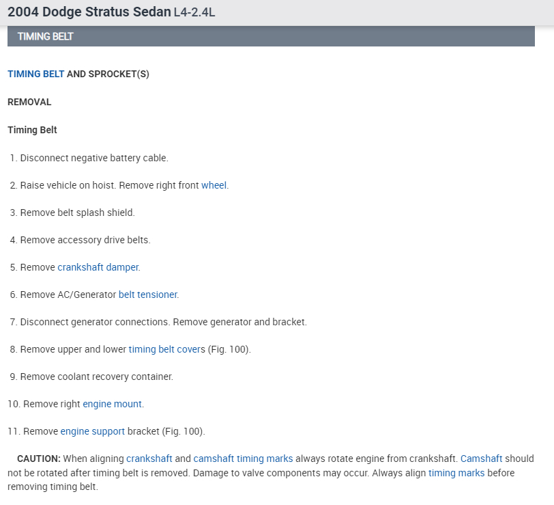Click the REMOVAL heading

pyautogui.click(x=29, y=102)
